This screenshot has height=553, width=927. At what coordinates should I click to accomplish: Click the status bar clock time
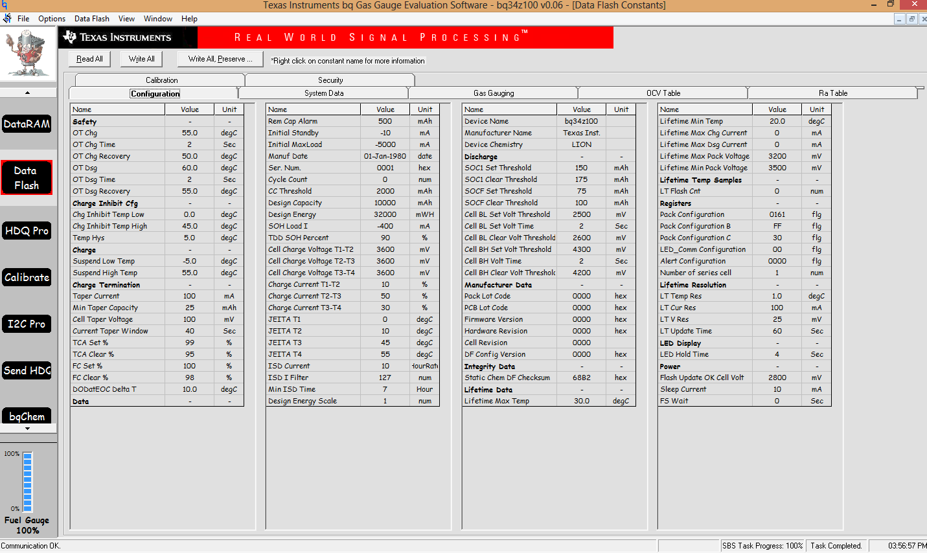(907, 546)
